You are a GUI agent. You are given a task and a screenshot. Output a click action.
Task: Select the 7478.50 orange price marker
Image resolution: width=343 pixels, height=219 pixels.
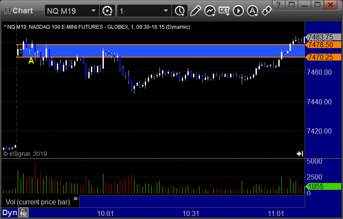coord(323,45)
